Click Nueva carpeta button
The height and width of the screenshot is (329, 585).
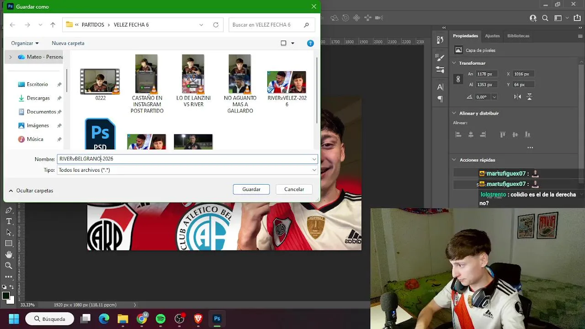(68, 43)
